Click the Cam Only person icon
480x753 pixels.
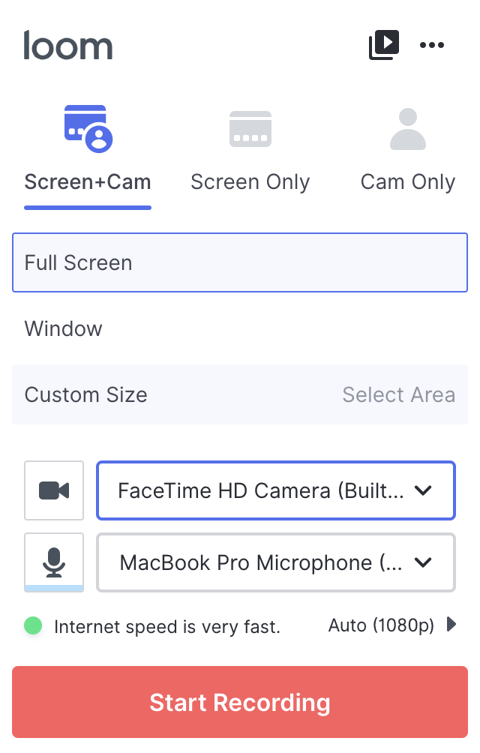tap(408, 129)
